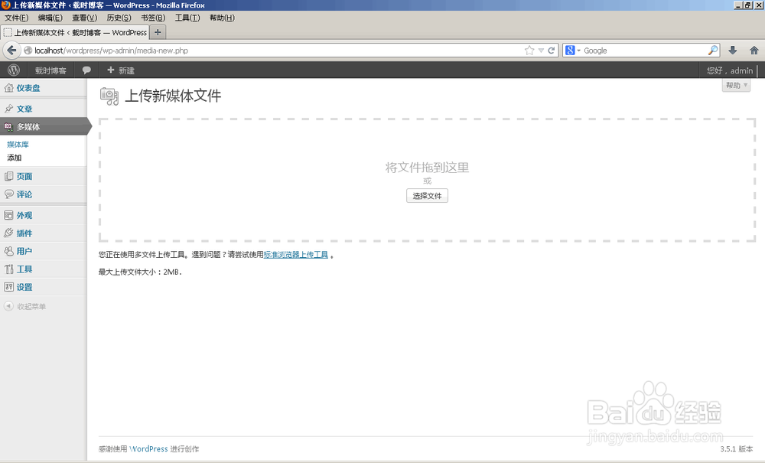Click the 戴时博客 site name
Screen dimensions: 765x463
coord(50,70)
